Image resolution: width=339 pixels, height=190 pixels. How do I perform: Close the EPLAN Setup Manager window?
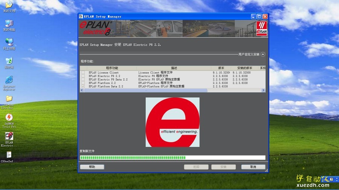click(265, 17)
